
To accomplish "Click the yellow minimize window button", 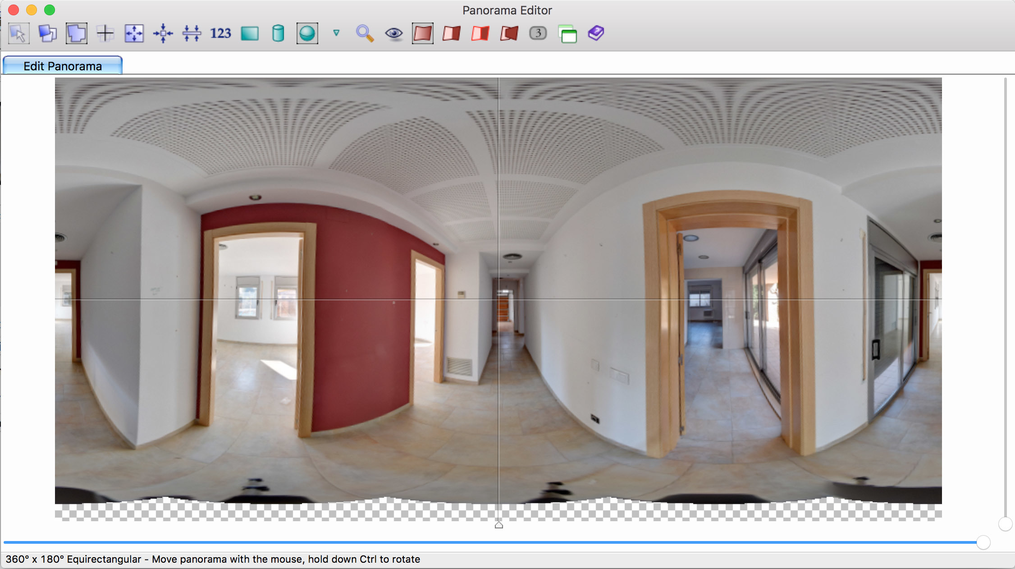I will pos(32,10).
